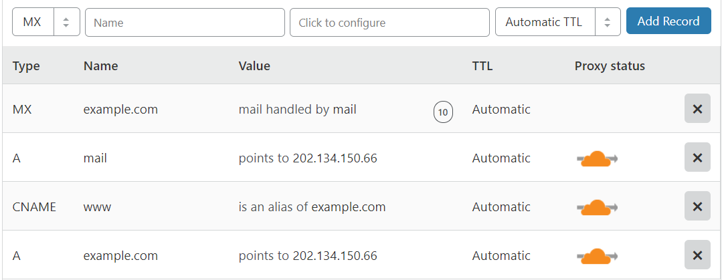Focus the Name input field
Image resolution: width=722 pixels, height=280 pixels.
(185, 22)
